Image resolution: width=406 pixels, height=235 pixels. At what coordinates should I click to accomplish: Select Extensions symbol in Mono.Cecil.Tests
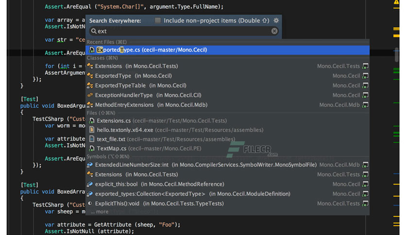pyautogui.click(x=227, y=174)
